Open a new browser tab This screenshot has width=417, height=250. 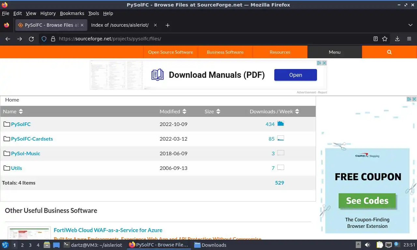(167, 25)
